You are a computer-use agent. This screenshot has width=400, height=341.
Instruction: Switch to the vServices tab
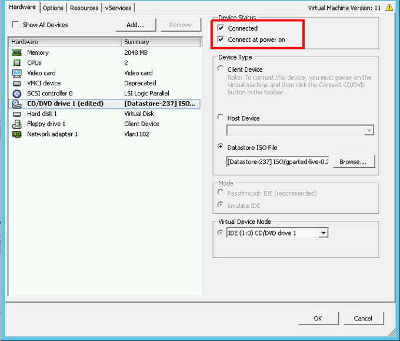[118, 8]
